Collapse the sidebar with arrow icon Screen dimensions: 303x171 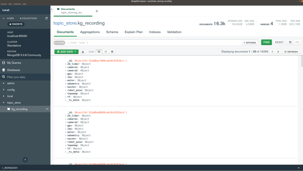(51, 9)
